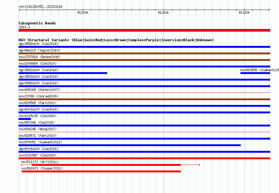
Task: Click the blue nsv829569 bar
Action: coord(144,106)
